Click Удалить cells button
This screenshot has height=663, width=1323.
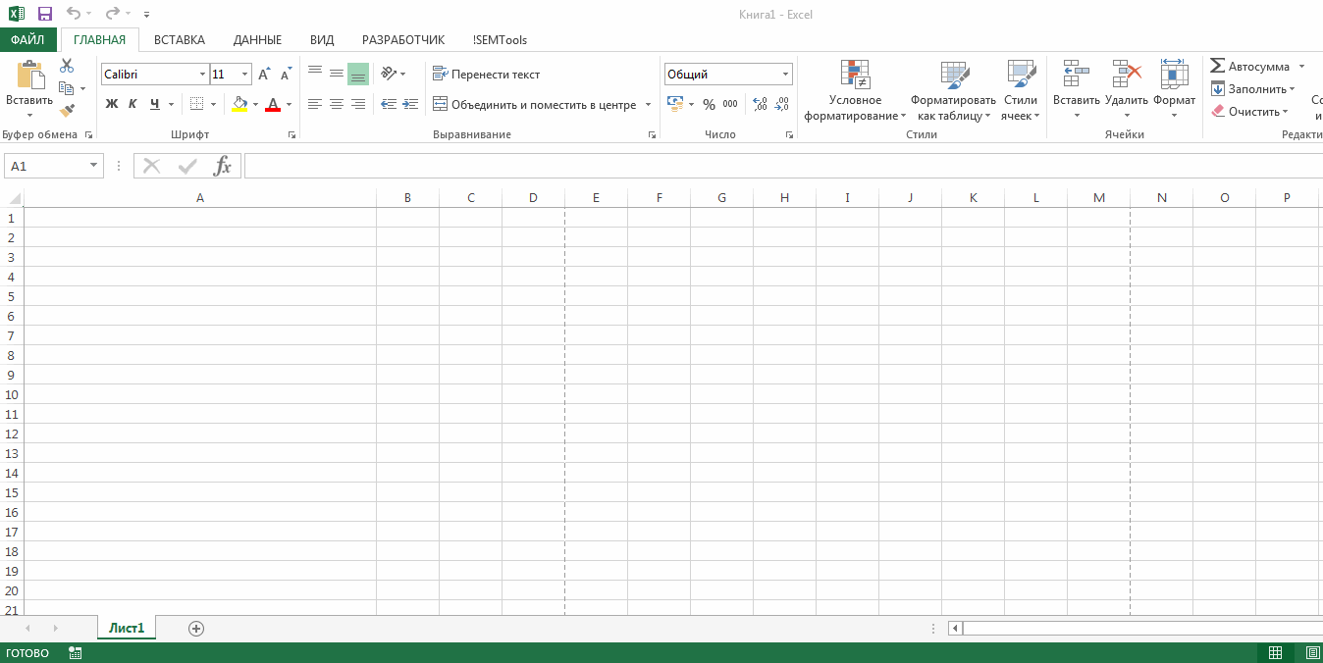tap(1127, 90)
